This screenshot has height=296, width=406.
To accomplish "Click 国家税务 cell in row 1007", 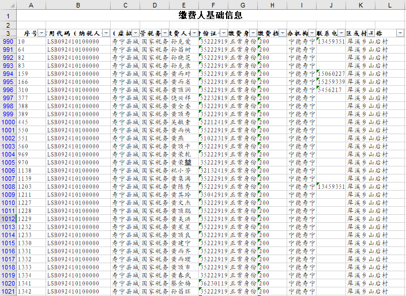I will (x=155, y=179).
